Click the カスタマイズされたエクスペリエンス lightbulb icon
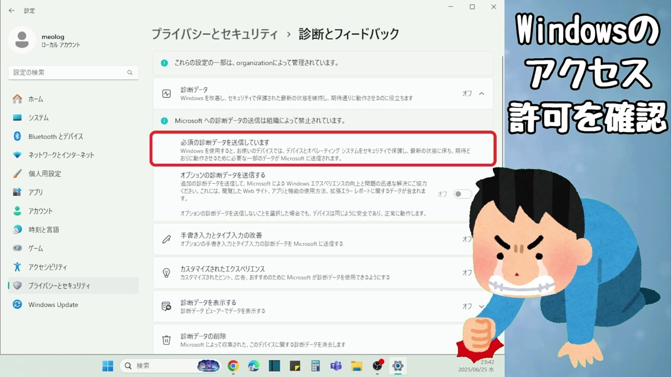The image size is (671, 377). click(167, 273)
